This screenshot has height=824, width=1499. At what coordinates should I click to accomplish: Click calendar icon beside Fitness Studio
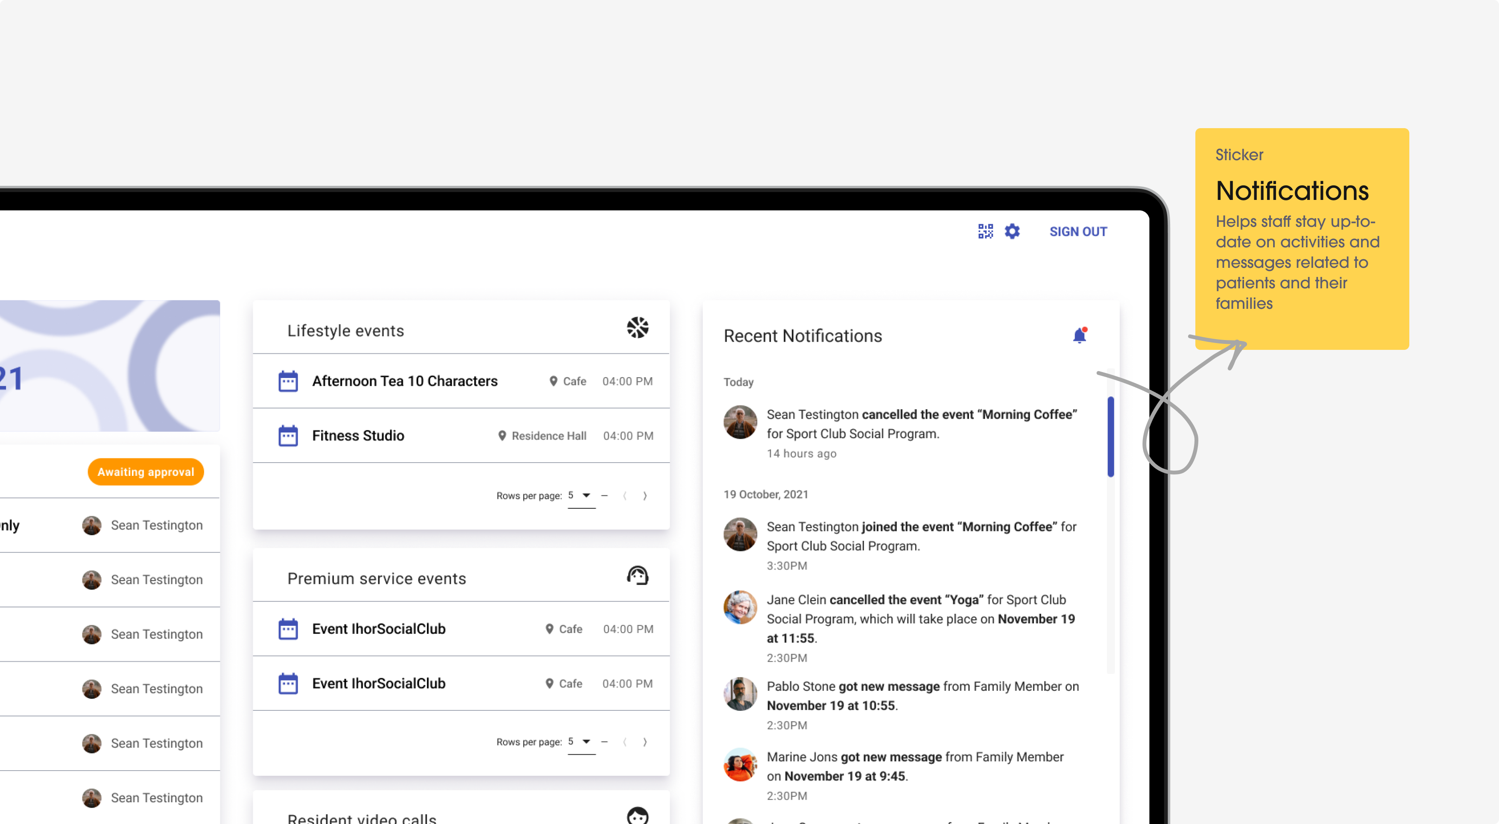click(288, 436)
